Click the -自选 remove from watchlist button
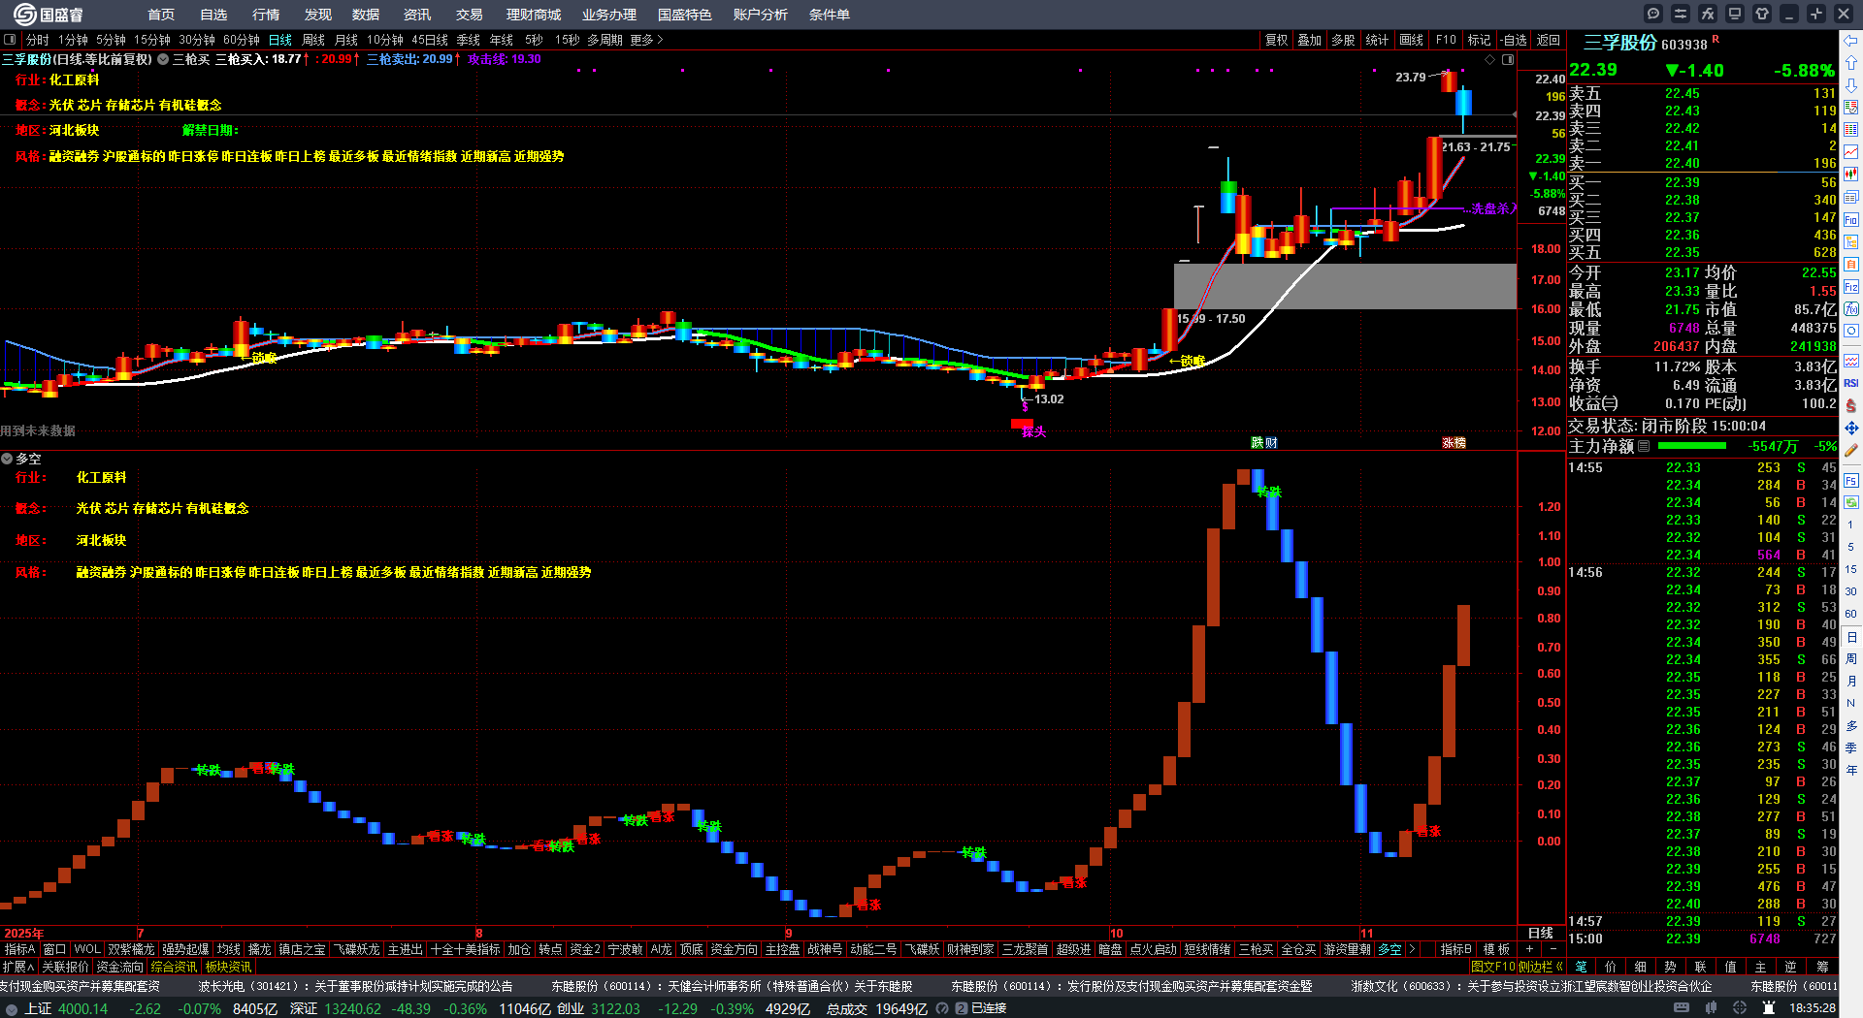 [1514, 40]
